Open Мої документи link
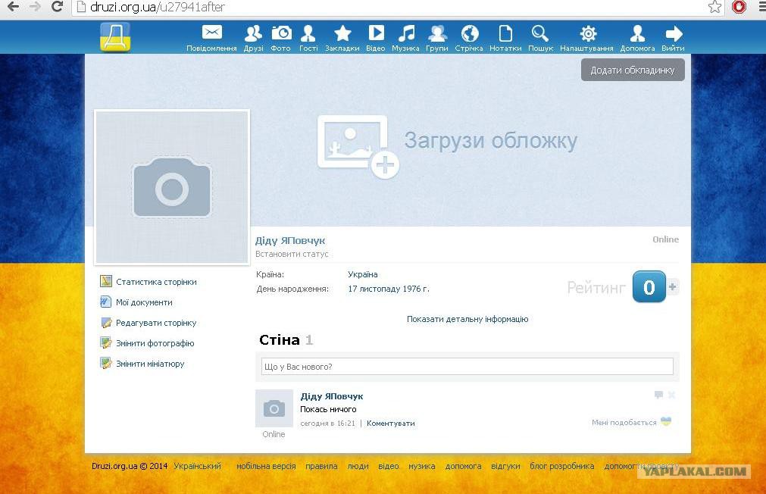The height and width of the screenshot is (494, 766). (144, 302)
